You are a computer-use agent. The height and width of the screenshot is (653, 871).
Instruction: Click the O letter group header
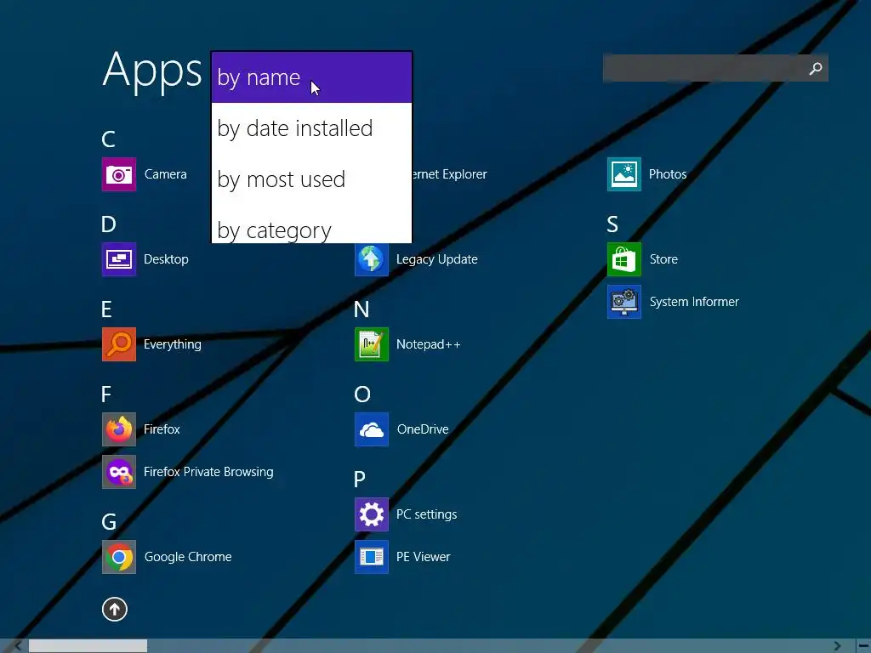(x=362, y=395)
